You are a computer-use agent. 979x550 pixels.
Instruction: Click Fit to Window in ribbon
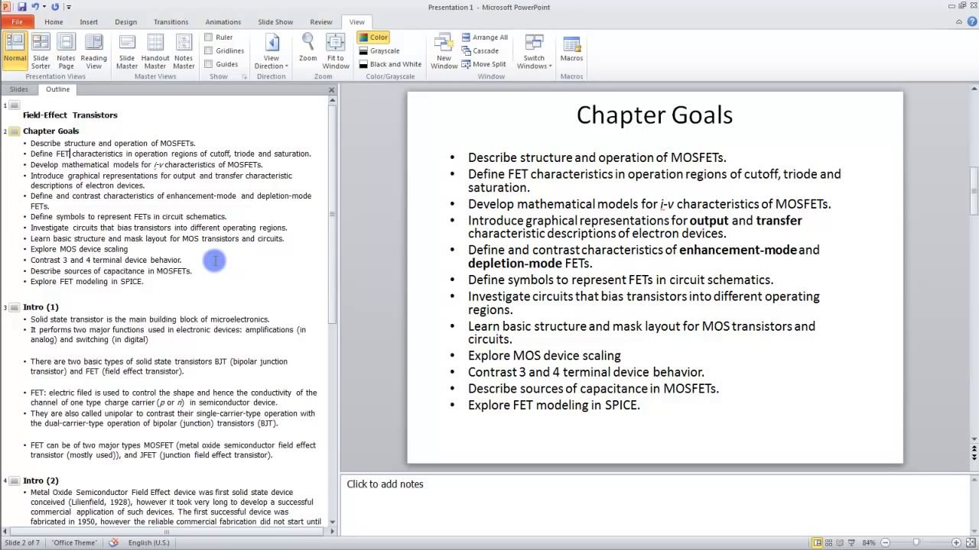click(x=336, y=51)
